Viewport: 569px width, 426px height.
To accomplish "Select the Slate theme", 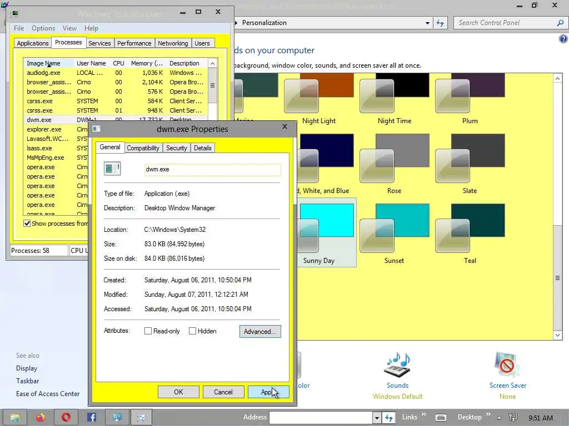I will coord(470,164).
